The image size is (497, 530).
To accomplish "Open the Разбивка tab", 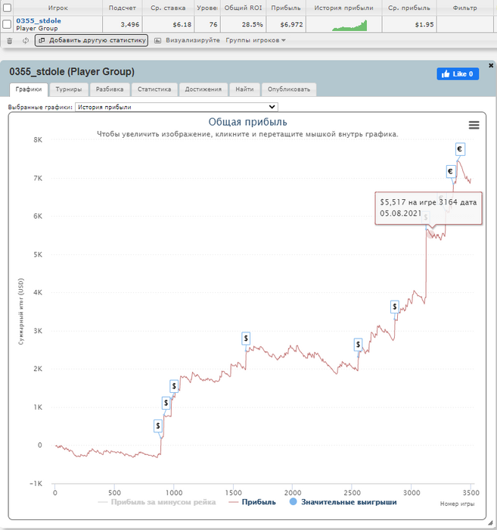I will pyautogui.click(x=110, y=89).
